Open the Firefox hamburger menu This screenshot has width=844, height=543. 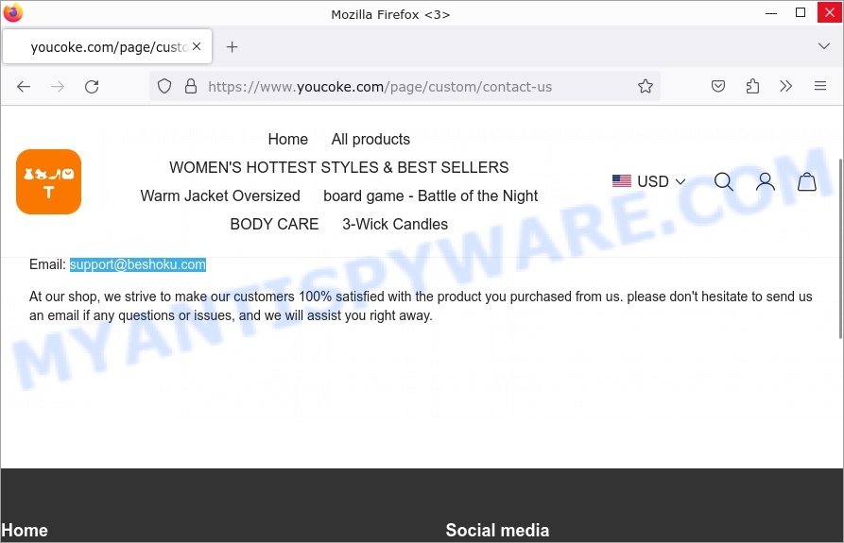[x=819, y=86]
